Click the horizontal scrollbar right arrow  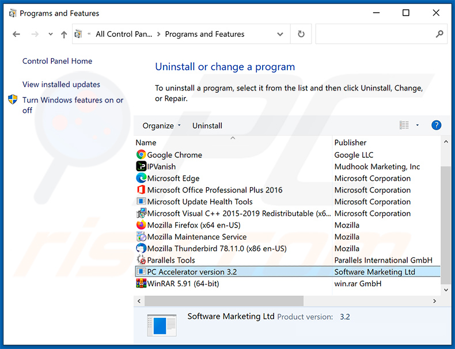pyautogui.click(x=435, y=301)
